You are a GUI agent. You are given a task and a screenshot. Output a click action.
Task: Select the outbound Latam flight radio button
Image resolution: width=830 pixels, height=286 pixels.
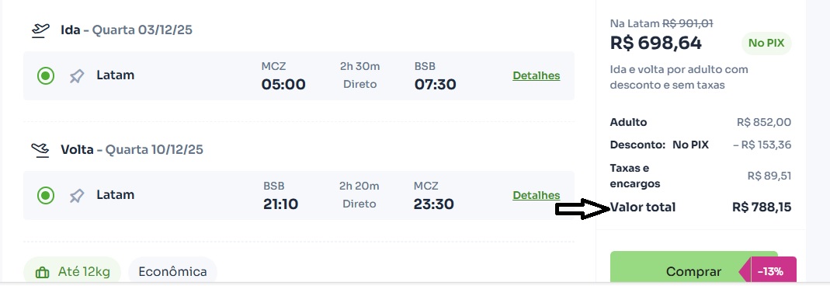[46, 76]
